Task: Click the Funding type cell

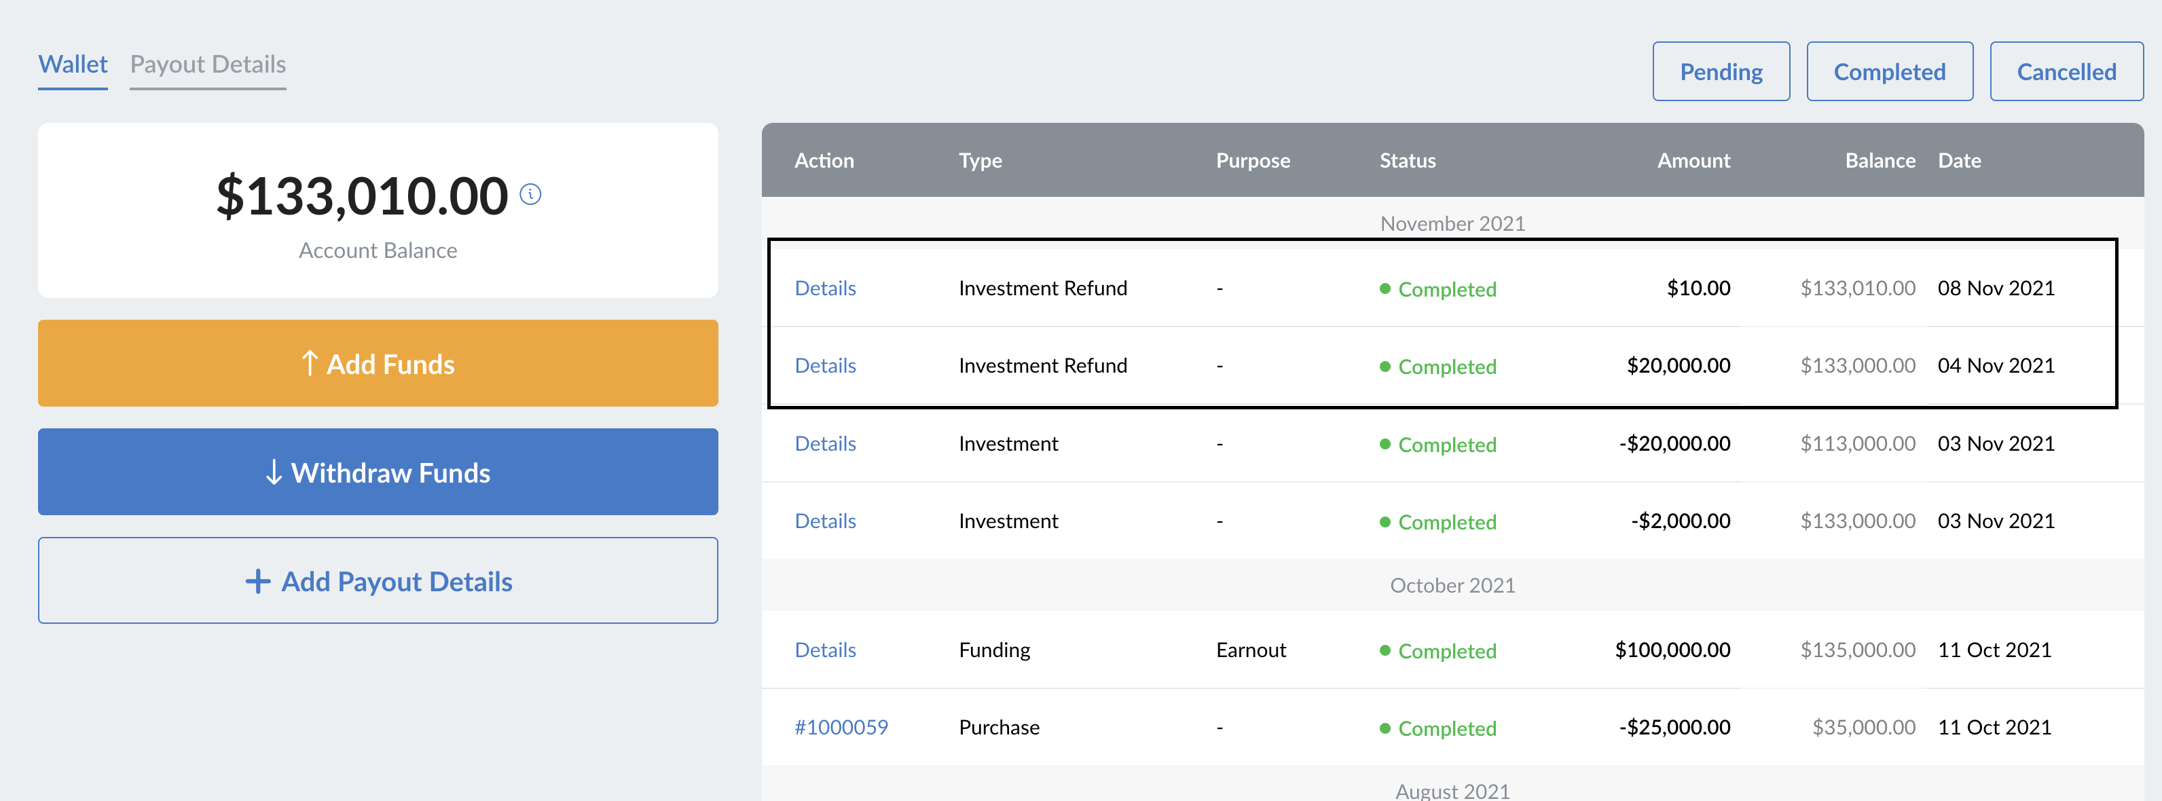Action: tap(995, 650)
